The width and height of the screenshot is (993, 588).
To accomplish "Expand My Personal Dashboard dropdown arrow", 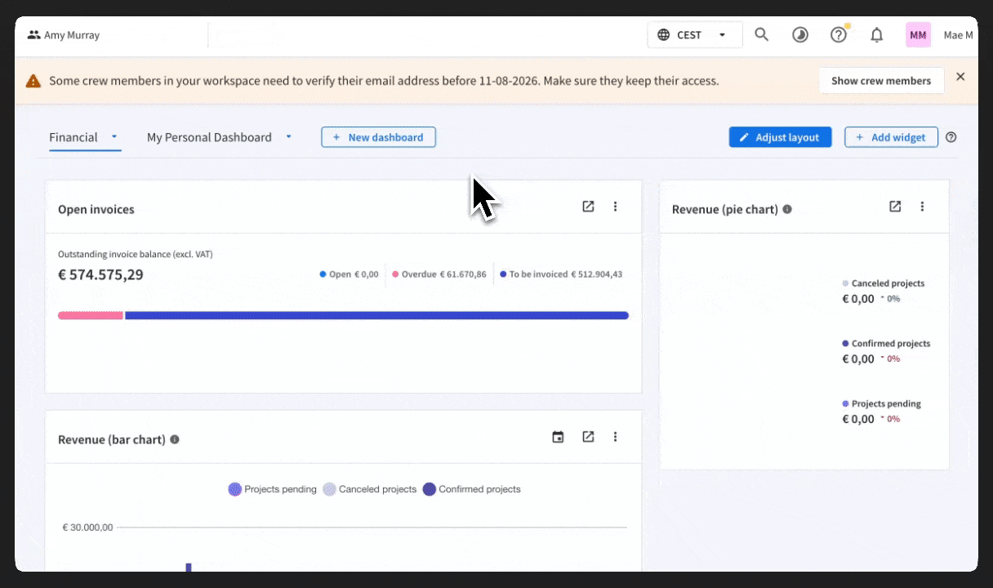I will pos(288,136).
